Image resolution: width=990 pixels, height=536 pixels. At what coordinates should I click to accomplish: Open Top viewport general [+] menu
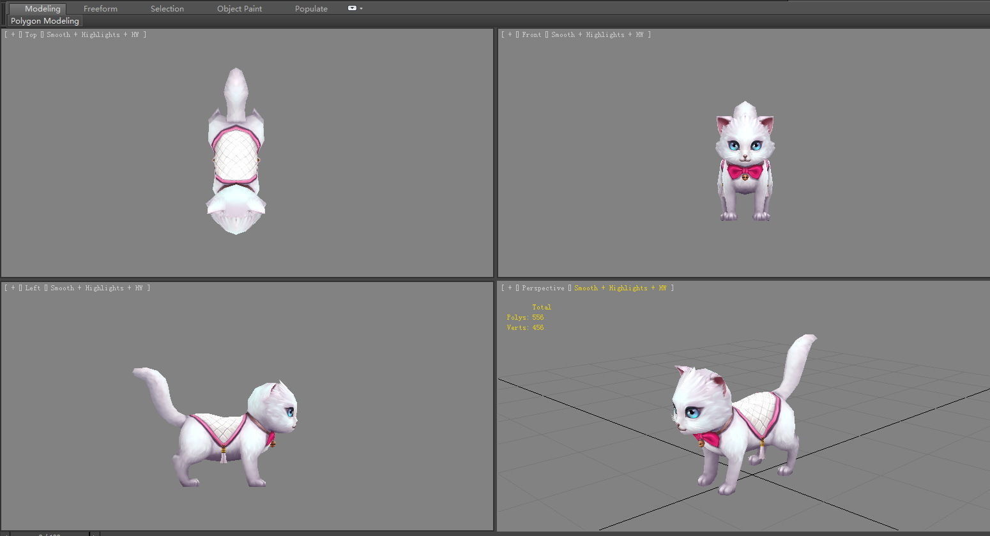coord(13,34)
